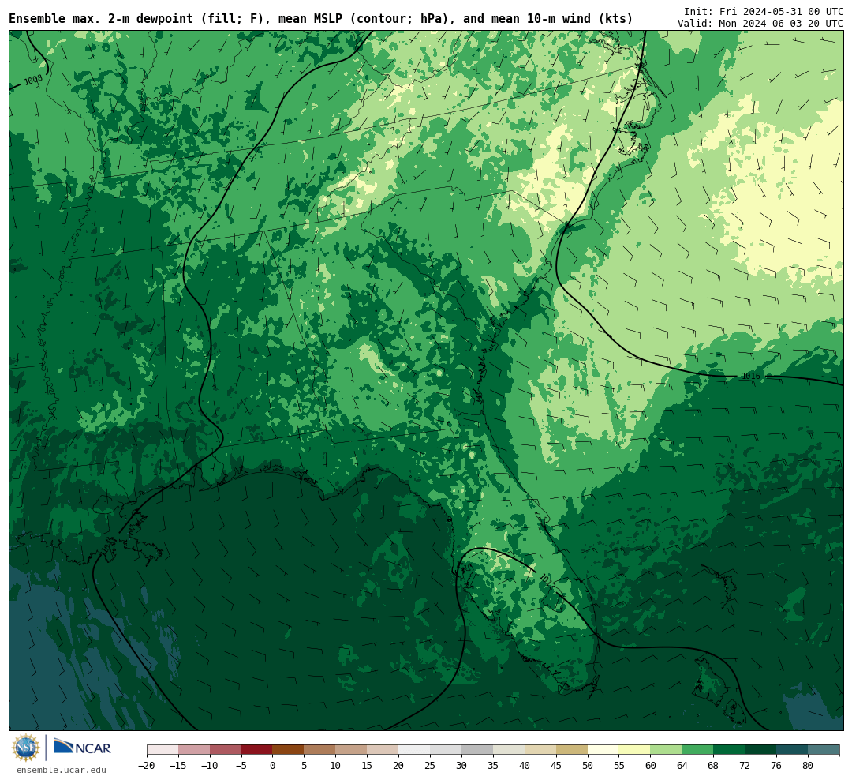Pick the light brown swatch between 5 and 10
This screenshot has width=852, height=780.
[x=320, y=750]
